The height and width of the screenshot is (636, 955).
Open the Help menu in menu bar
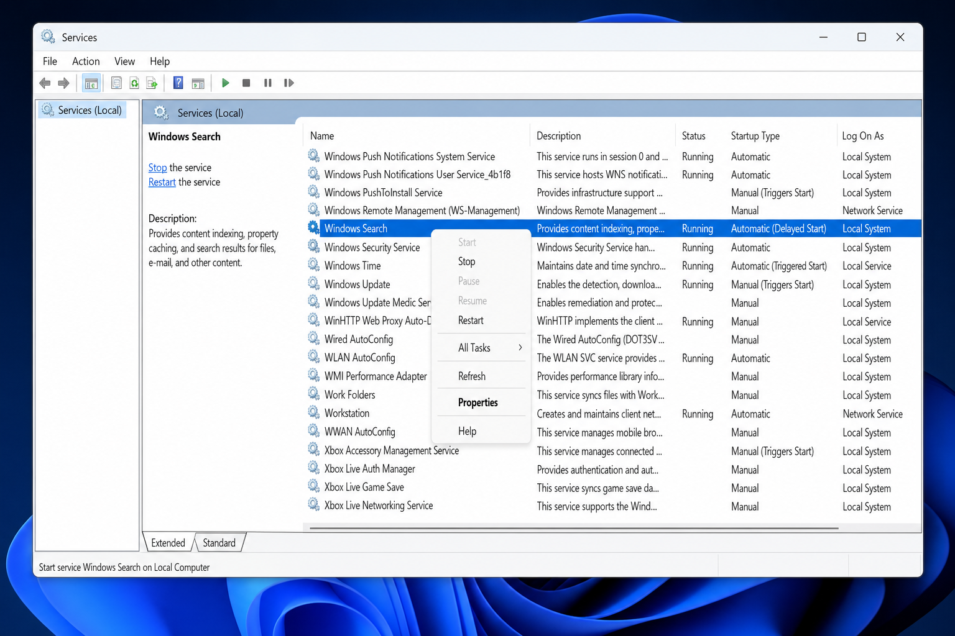pos(160,61)
